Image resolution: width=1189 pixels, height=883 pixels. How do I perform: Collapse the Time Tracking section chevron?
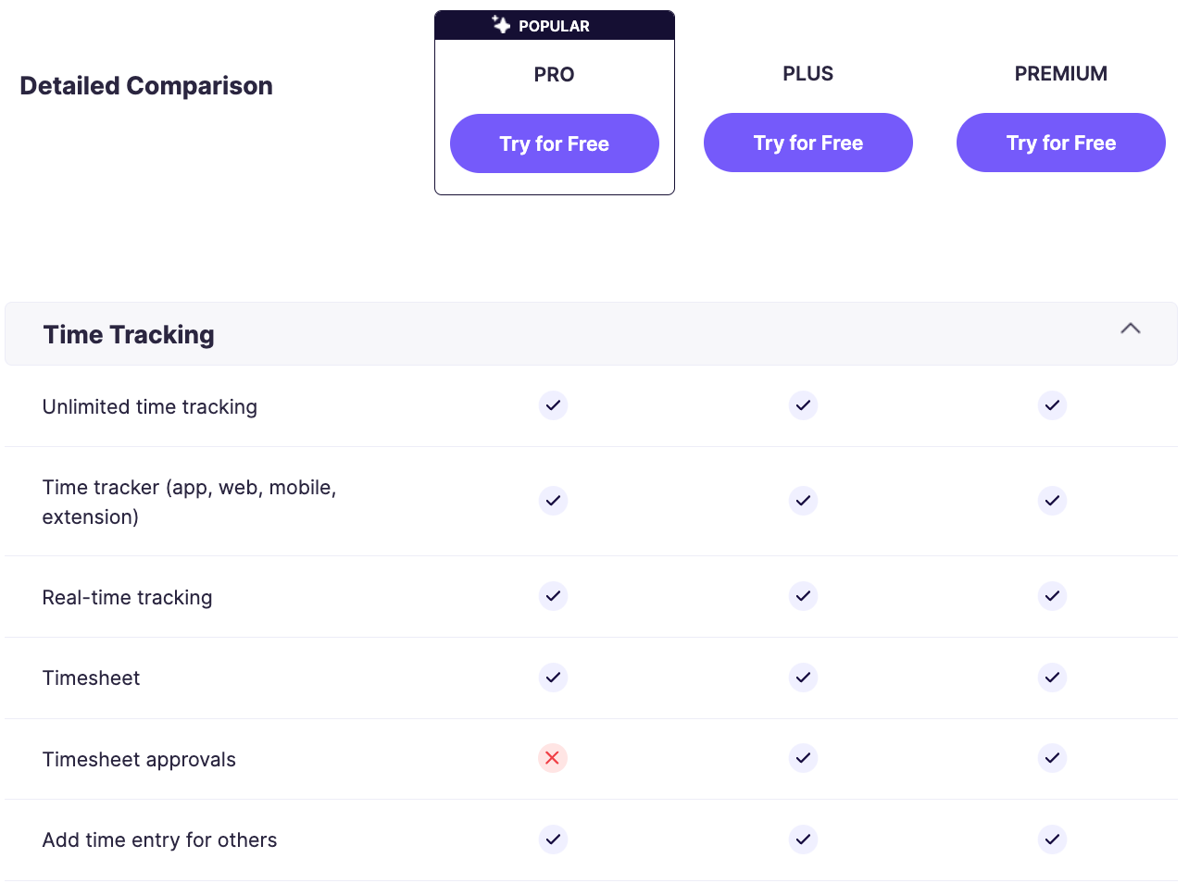(x=1130, y=329)
